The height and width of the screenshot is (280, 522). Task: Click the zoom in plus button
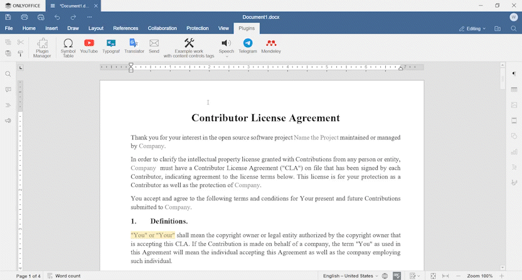click(x=501, y=276)
